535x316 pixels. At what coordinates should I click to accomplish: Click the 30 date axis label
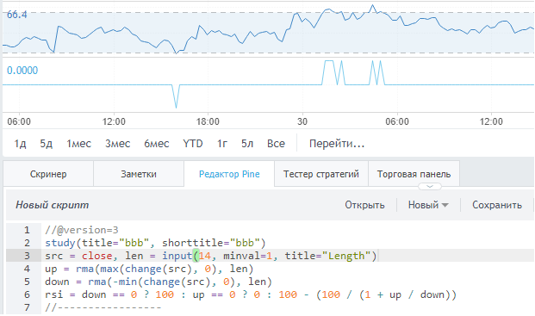pos(302,121)
